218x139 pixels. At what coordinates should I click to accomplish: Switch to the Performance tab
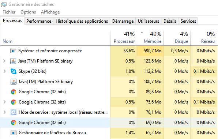(39, 21)
